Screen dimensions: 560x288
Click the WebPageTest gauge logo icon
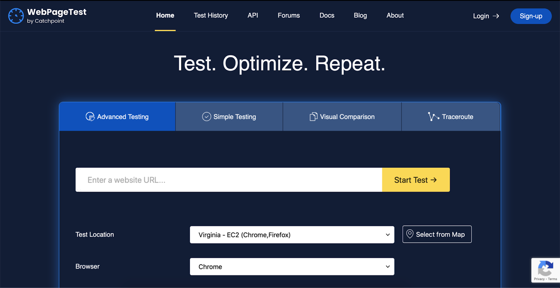tap(16, 16)
